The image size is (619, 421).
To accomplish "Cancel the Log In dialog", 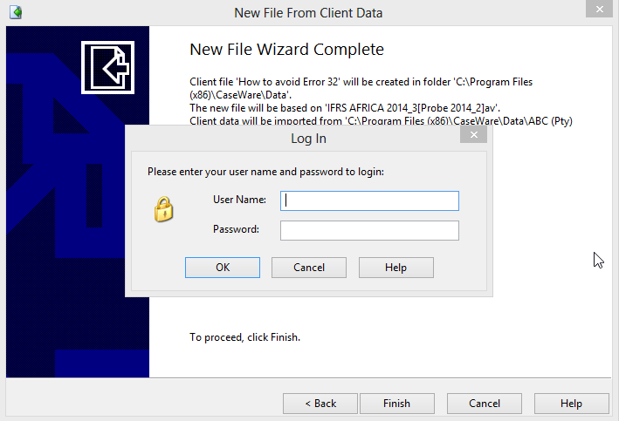I will pyautogui.click(x=309, y=268).
